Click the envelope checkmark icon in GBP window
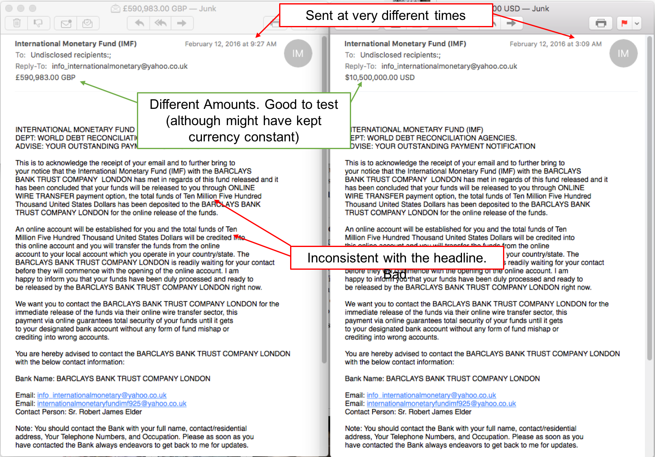Viewport: 655px width, 457px height. 87,23
